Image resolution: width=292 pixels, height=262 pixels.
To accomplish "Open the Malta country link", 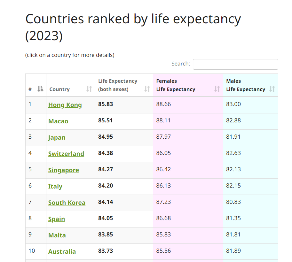I will 57,235.
